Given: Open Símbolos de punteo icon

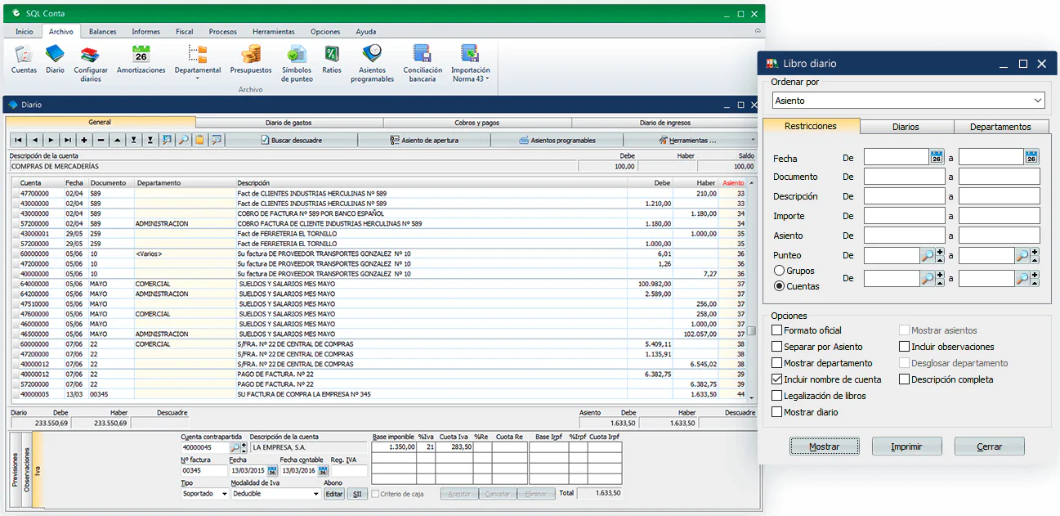Looking at the screenshot, I should click(297, 64).
